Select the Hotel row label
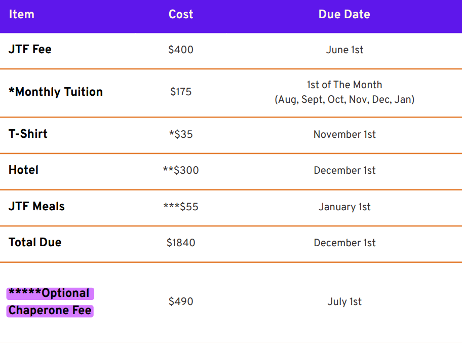This screenshot has width=462, height=343. (23, 170)
